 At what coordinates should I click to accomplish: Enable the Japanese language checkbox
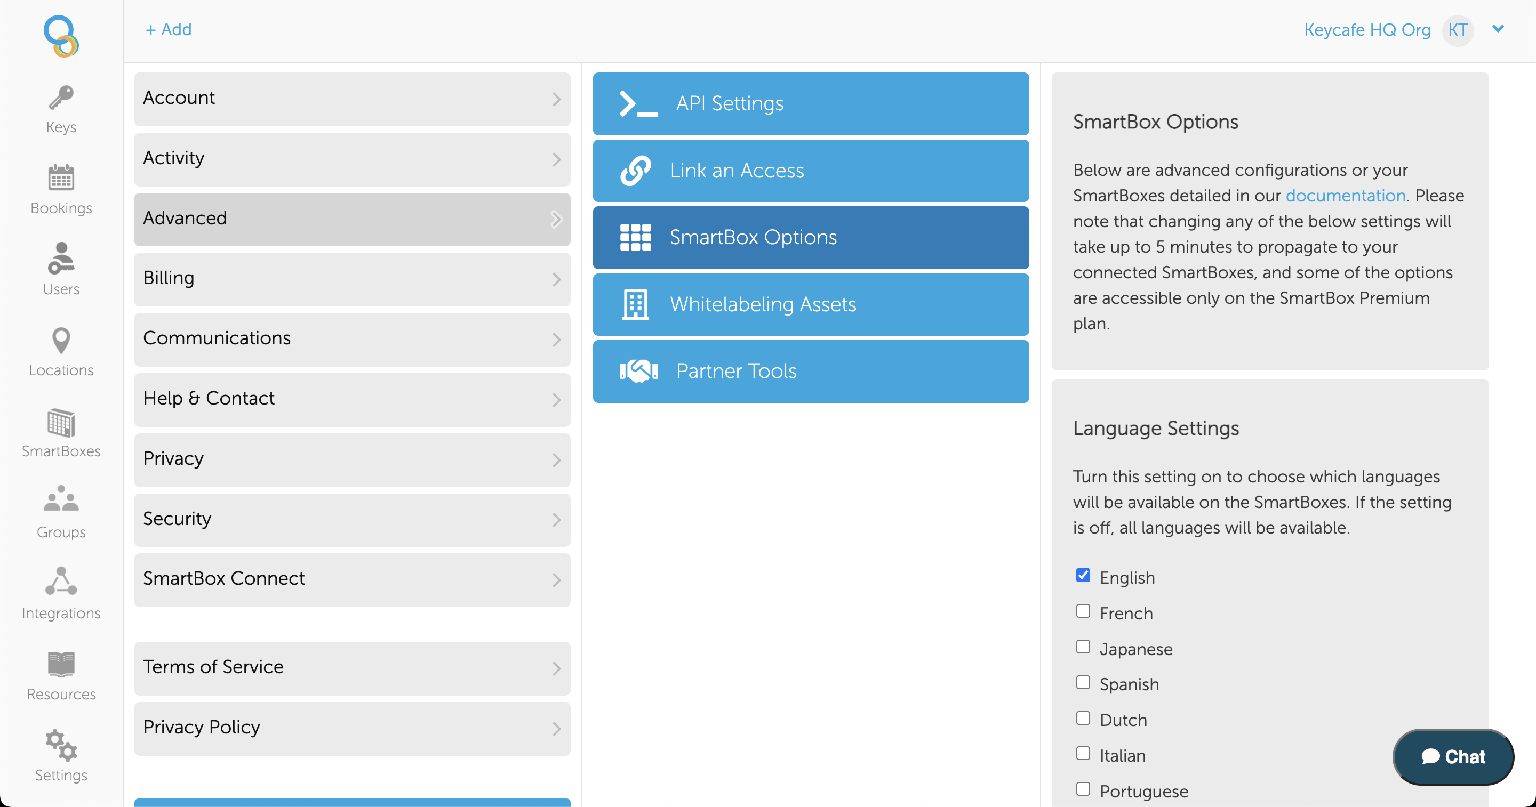tap(1083, 647)
